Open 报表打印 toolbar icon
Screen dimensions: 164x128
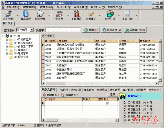[x=127, y=14]
